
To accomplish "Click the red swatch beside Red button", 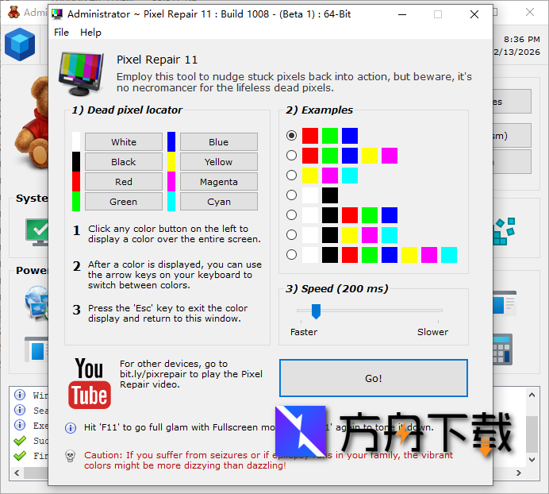I will point(76,182).
